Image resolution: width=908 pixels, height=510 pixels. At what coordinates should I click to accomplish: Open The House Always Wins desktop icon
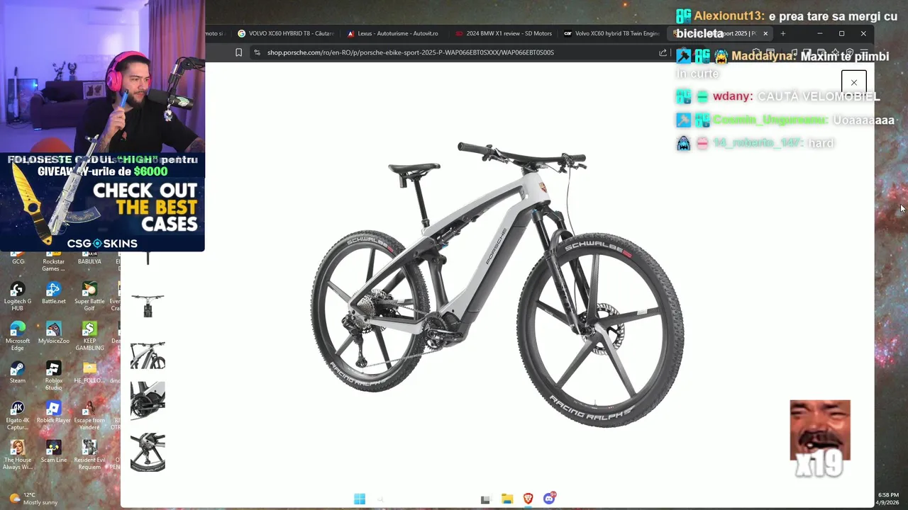tap(18, 455)
